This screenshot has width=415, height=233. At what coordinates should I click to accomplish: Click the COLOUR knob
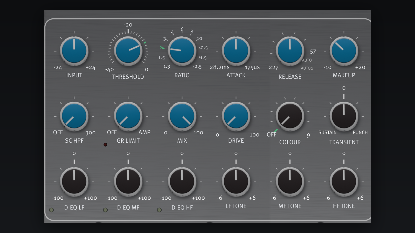(x=290, y=116)
